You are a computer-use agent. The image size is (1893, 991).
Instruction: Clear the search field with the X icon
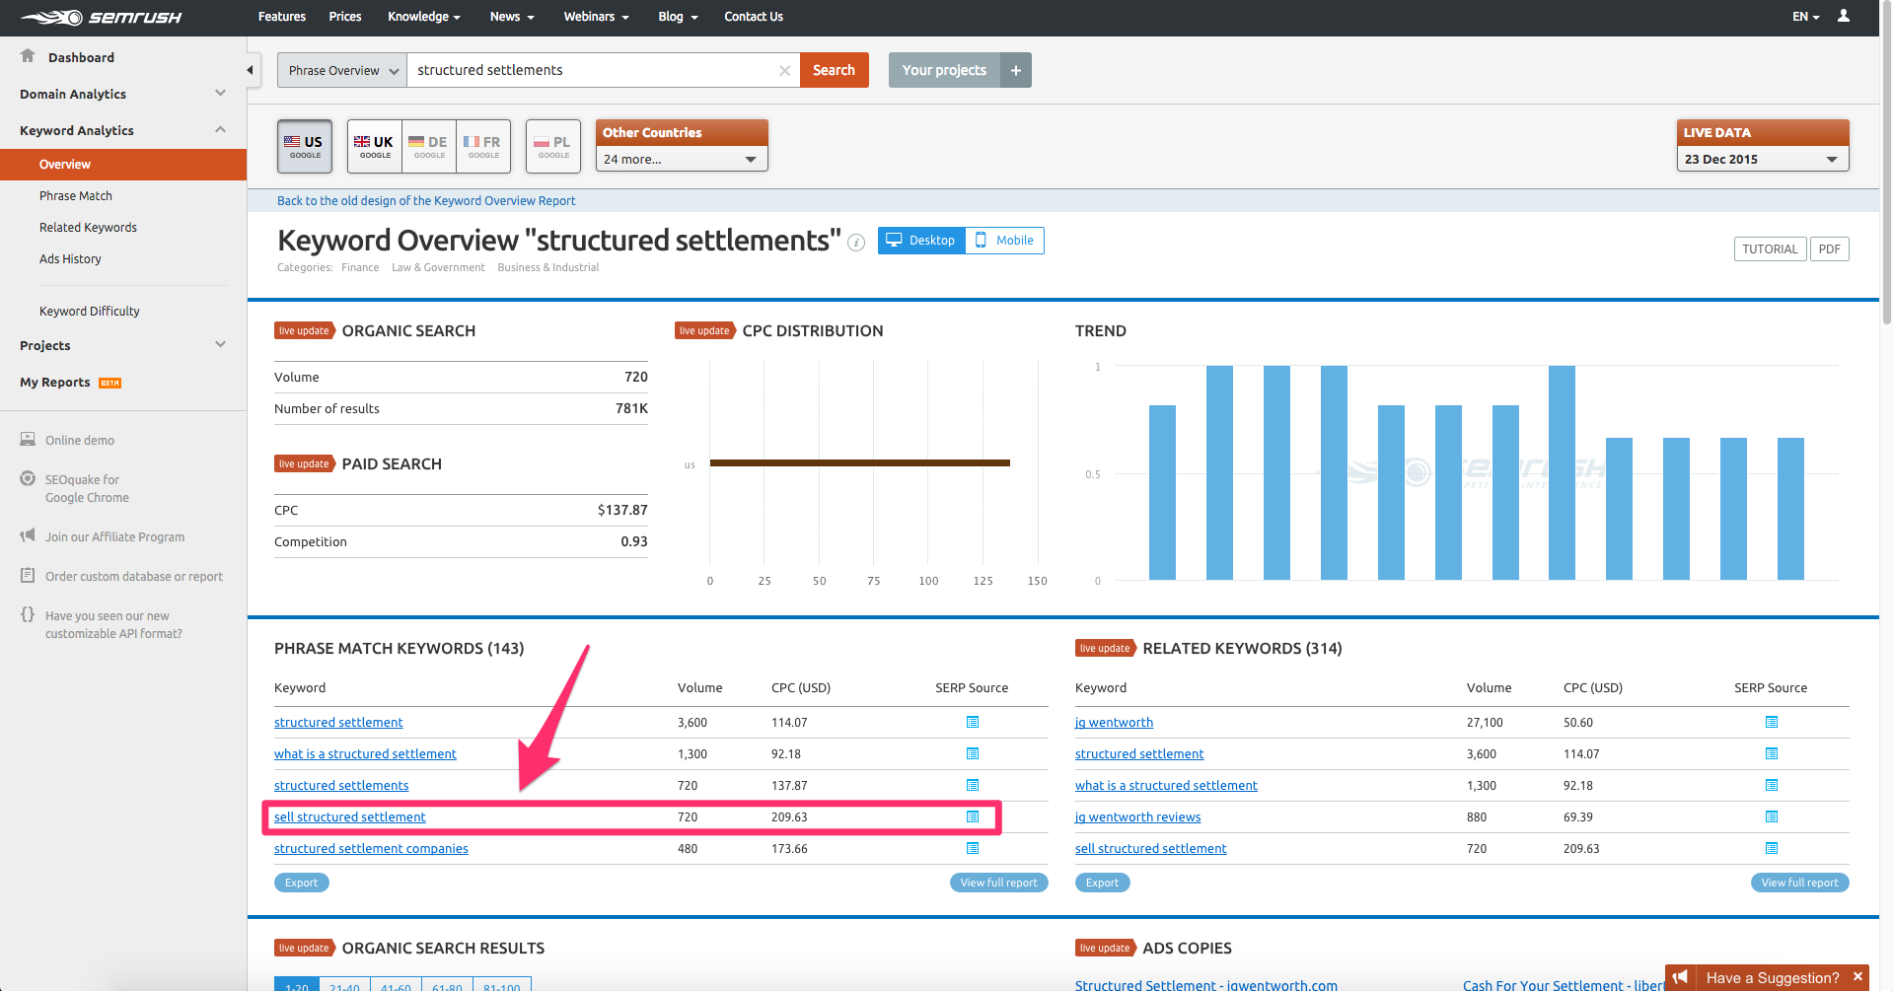pos(784,70)
